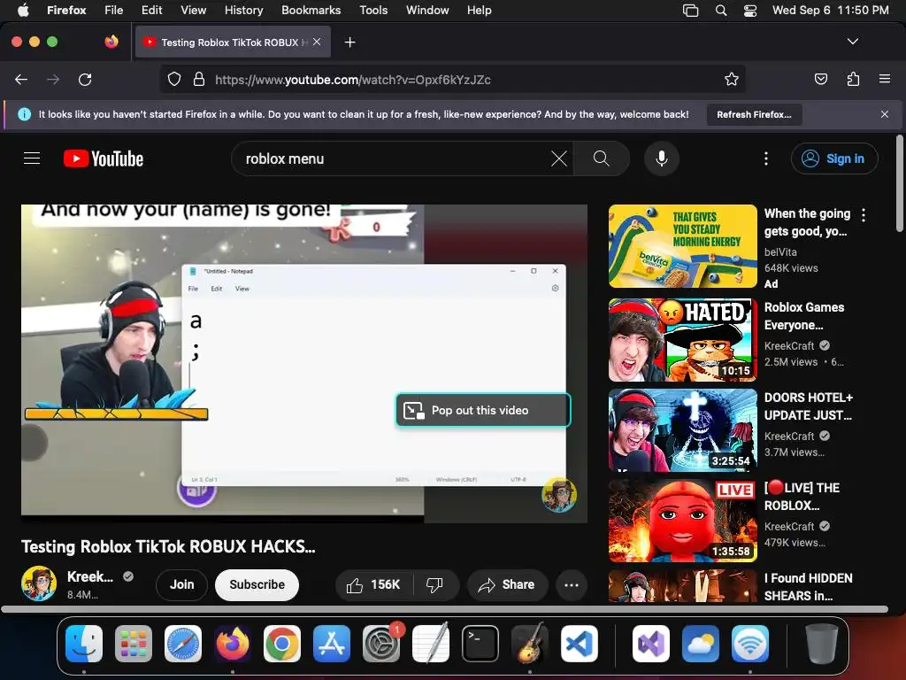Open Roblox Games Everyone HATED thumbnail

pos(683,340)
